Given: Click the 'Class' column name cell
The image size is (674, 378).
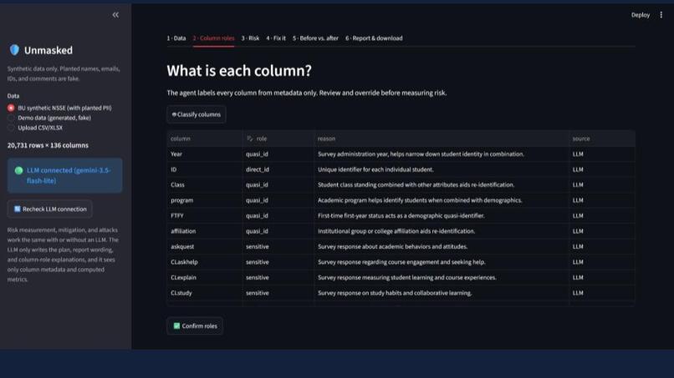Looking at the screenshot, I should (204, 185).
